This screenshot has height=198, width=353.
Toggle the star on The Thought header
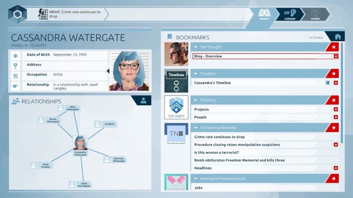334,47
